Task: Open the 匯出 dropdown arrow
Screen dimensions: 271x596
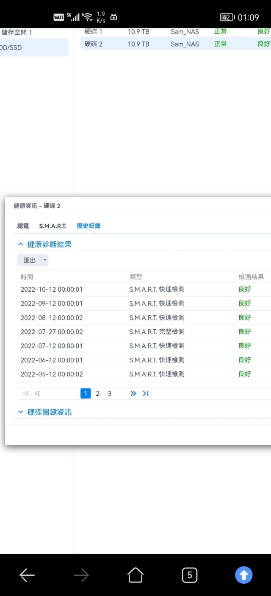Action: coord(45,260)
